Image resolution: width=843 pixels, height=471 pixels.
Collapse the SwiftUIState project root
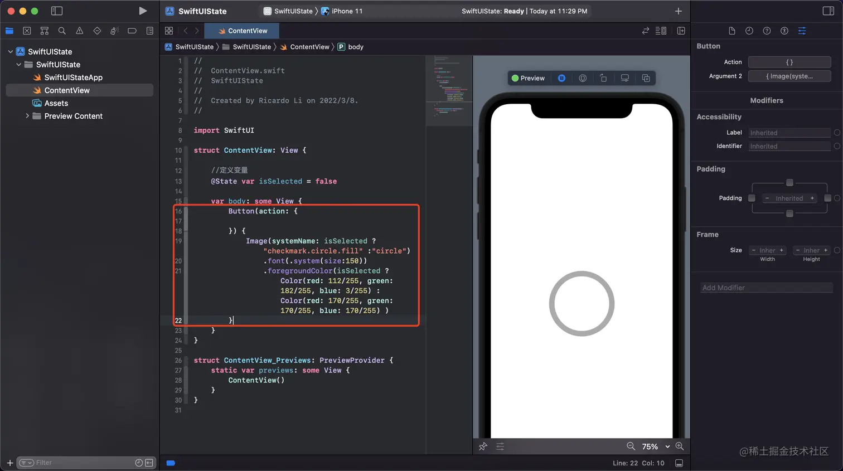(x=10, y=52)
